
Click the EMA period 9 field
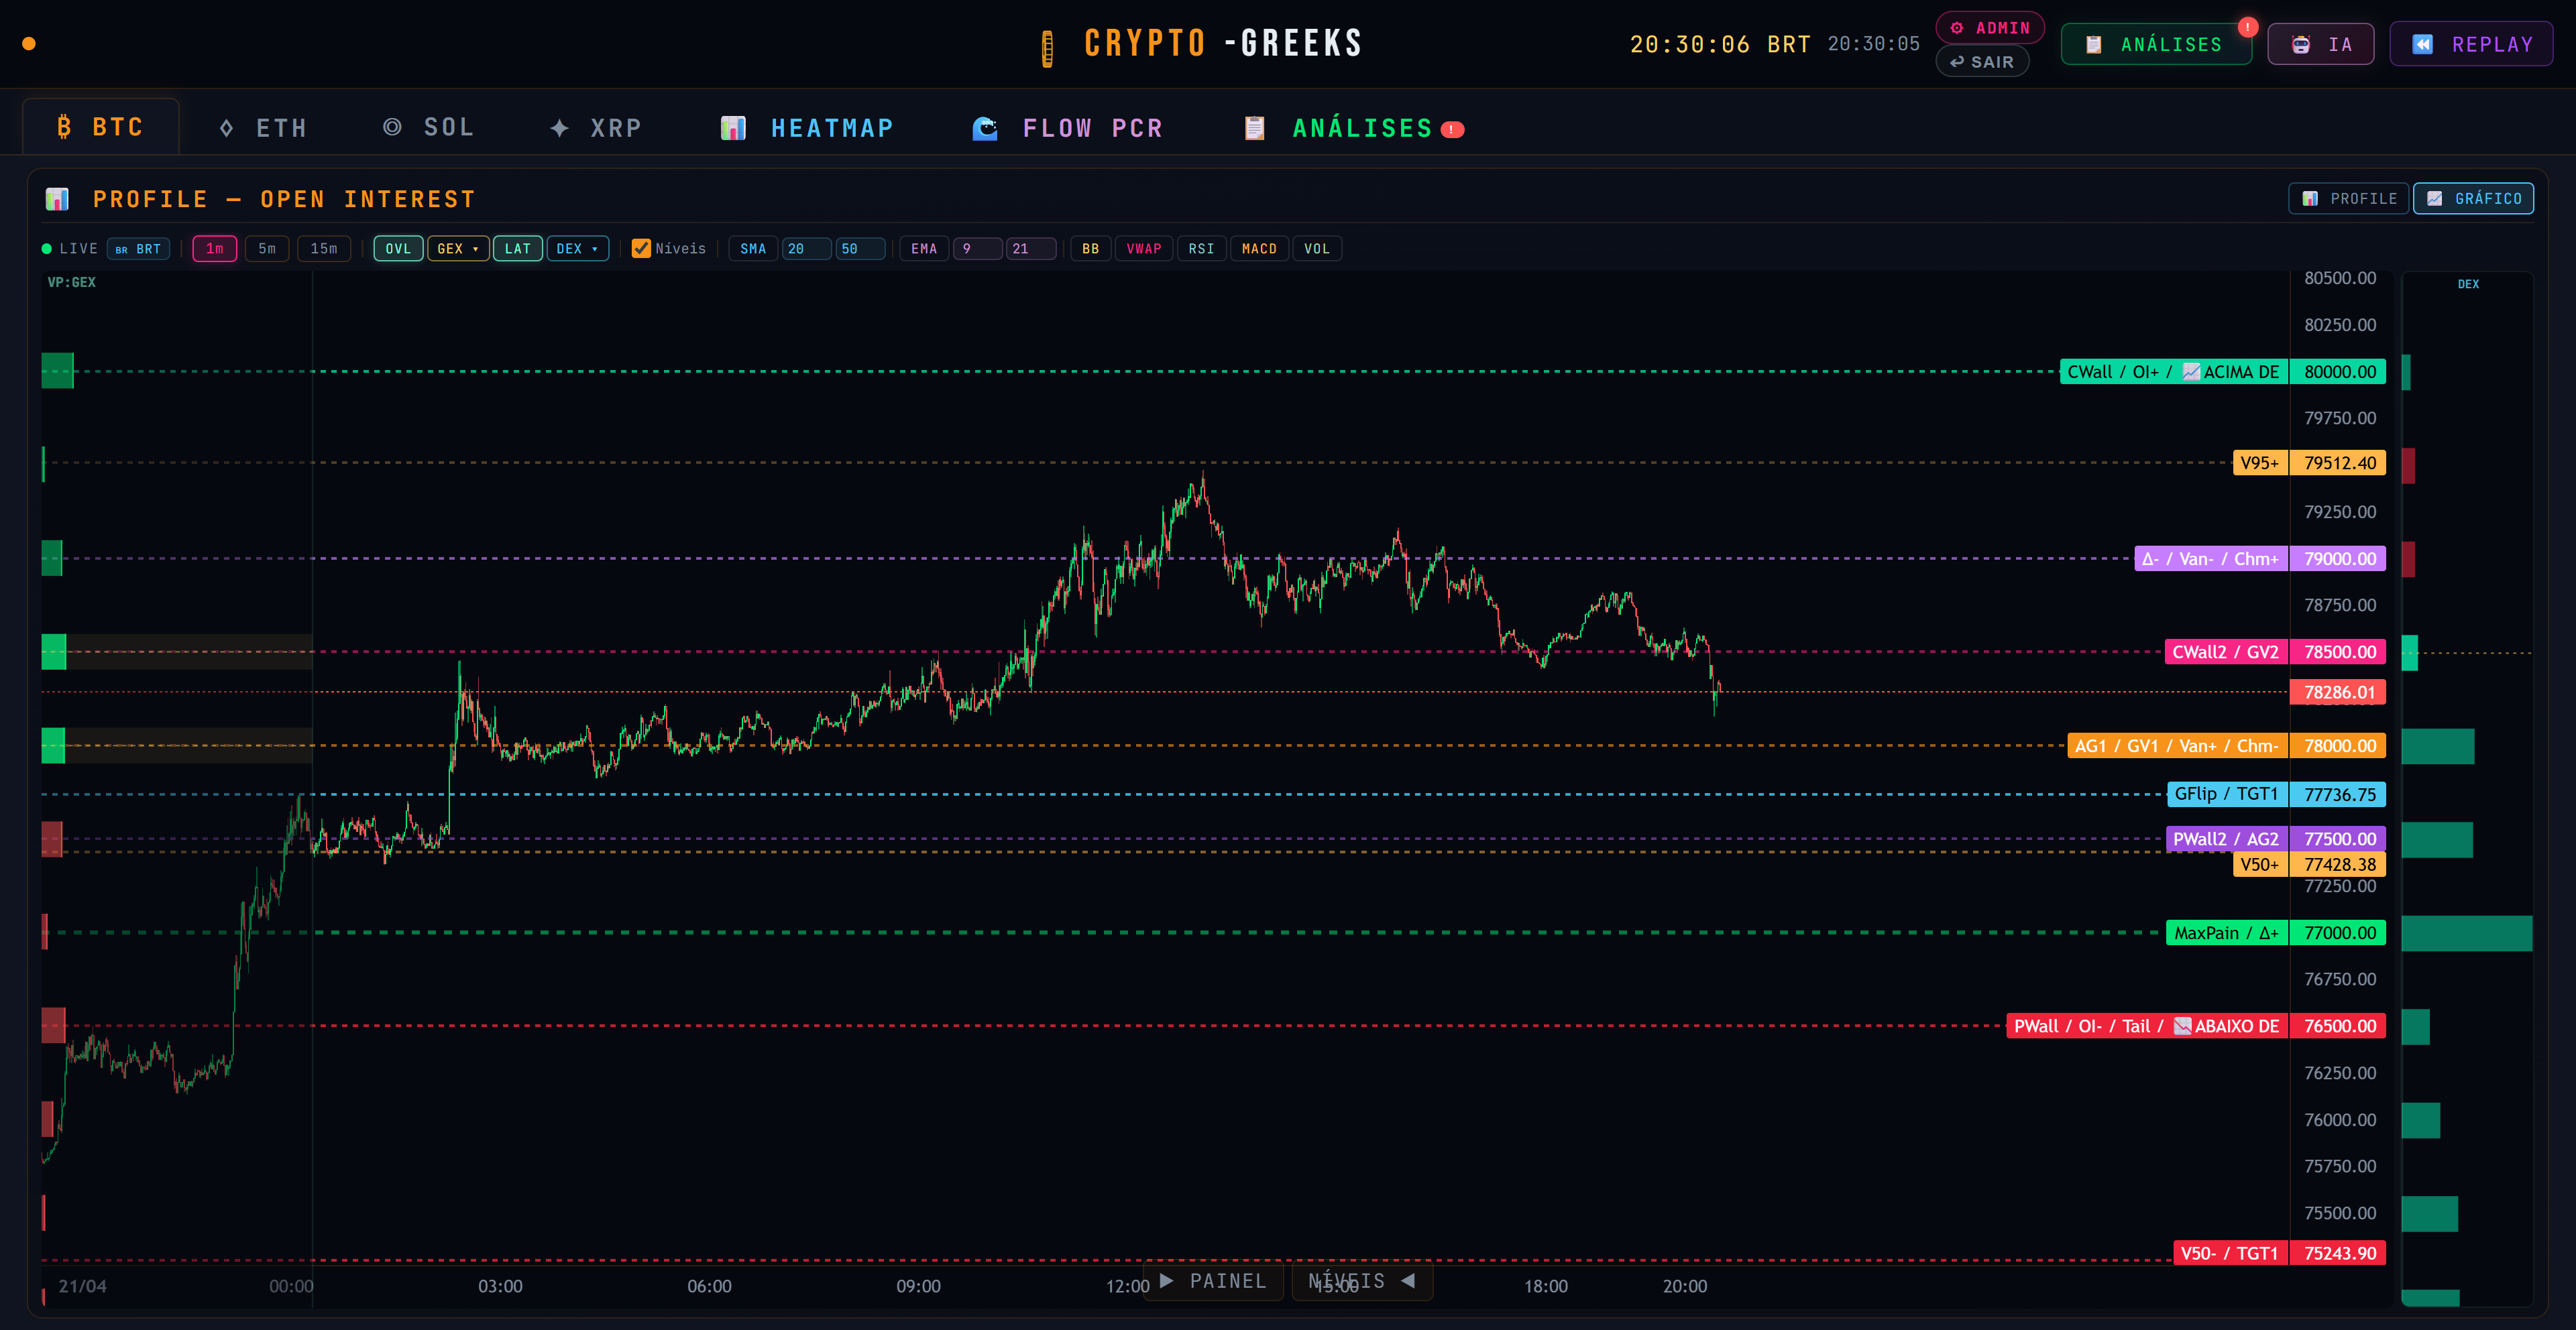pyautogui.click(x=977, y=249)
